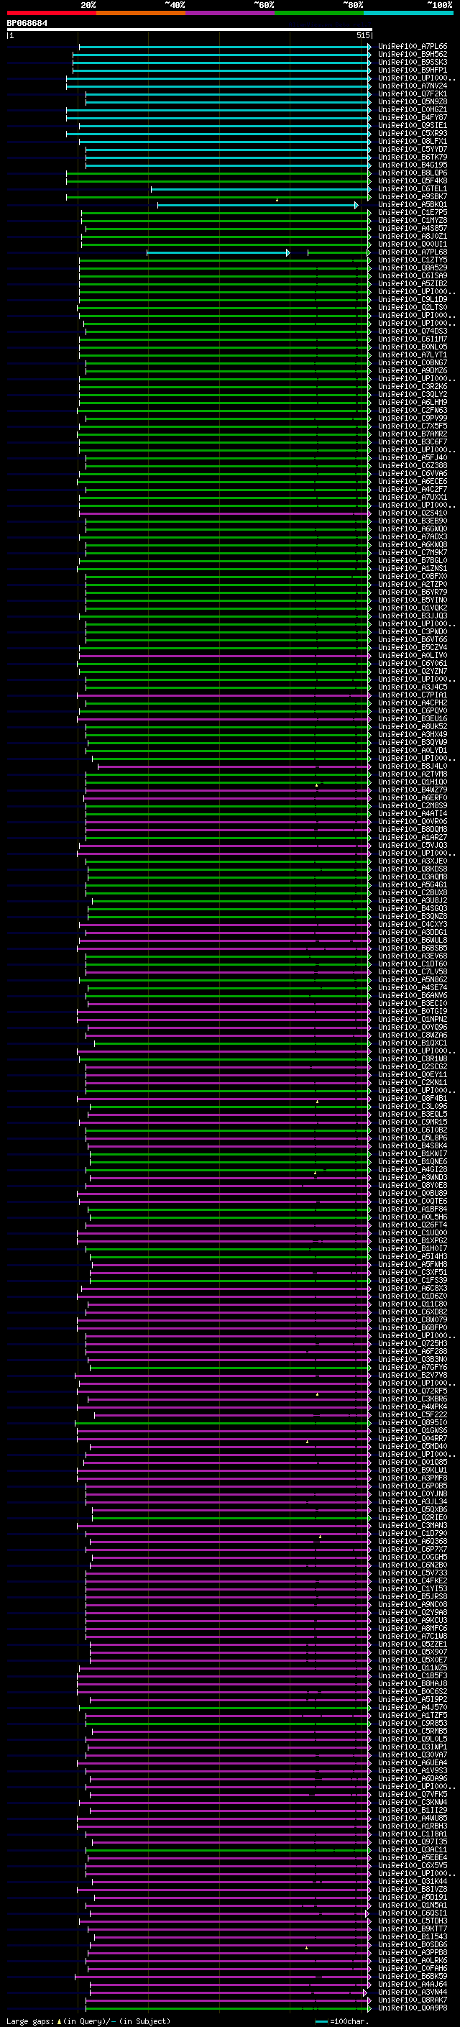Select the UniRef100_C7PIA1 label
The width and height of the screenshot is (460, 2027).
tap(412, 695)
